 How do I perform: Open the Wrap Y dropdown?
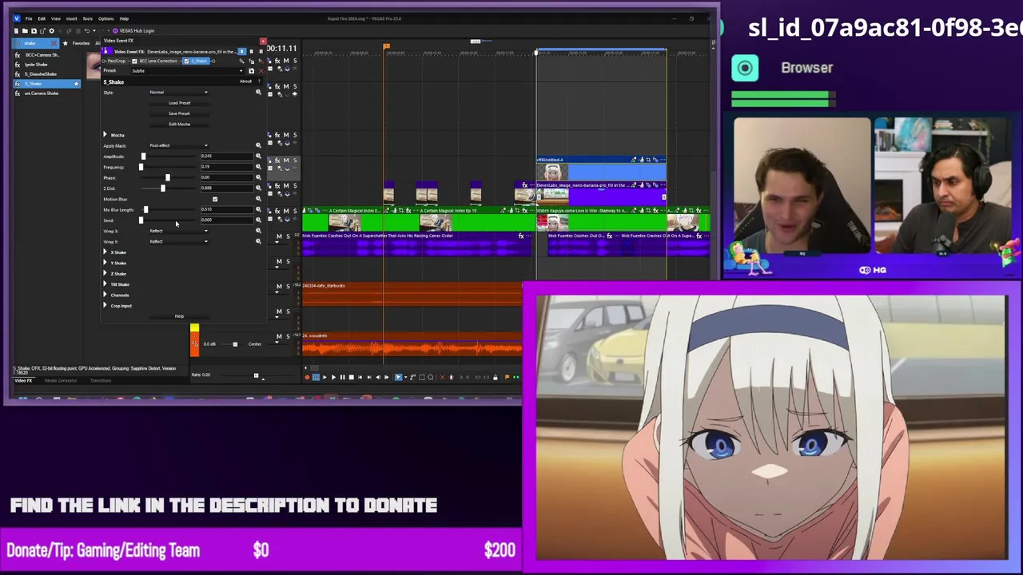[x=179, y=241]
